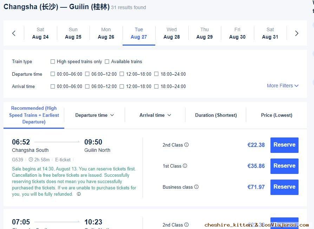Go to previous dates with left arrow
This screenshot has height=229, width=314.
click(x=14, y=33)
